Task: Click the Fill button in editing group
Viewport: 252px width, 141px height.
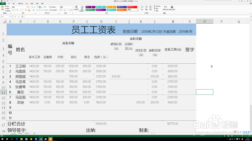Action: pyautogui.click(x=156, y=9)
